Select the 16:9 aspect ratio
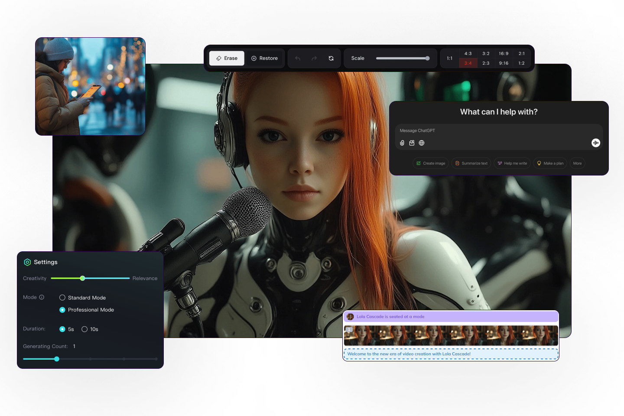 [504, 54]
